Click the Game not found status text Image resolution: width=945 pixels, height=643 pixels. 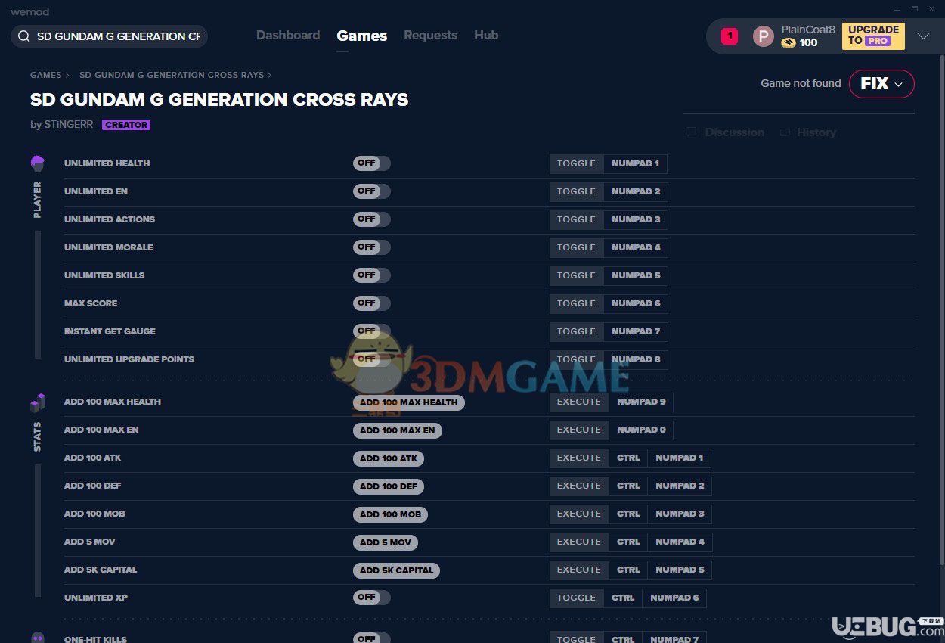801,83
